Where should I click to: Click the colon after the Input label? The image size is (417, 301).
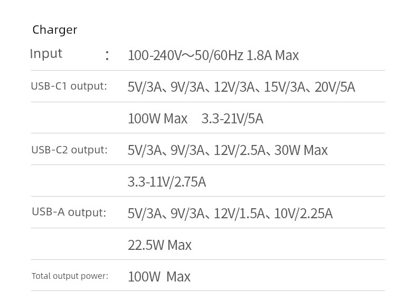[107, 55]
